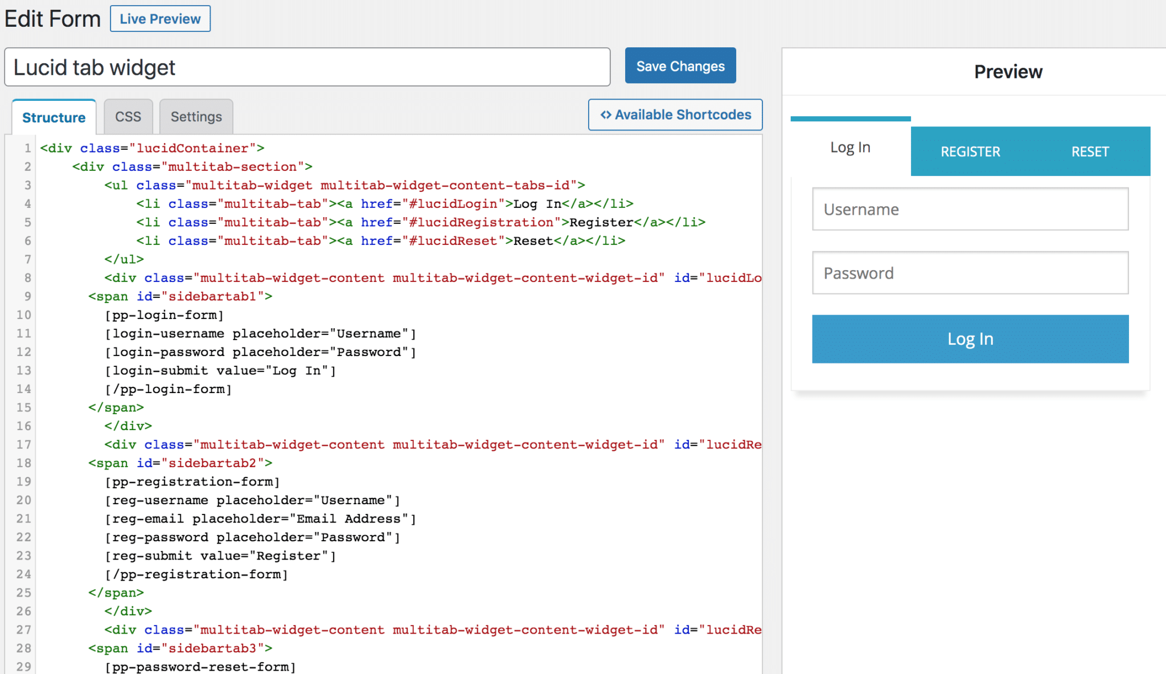
Task: Click the Save Changes button
Action: pos(680,66)
